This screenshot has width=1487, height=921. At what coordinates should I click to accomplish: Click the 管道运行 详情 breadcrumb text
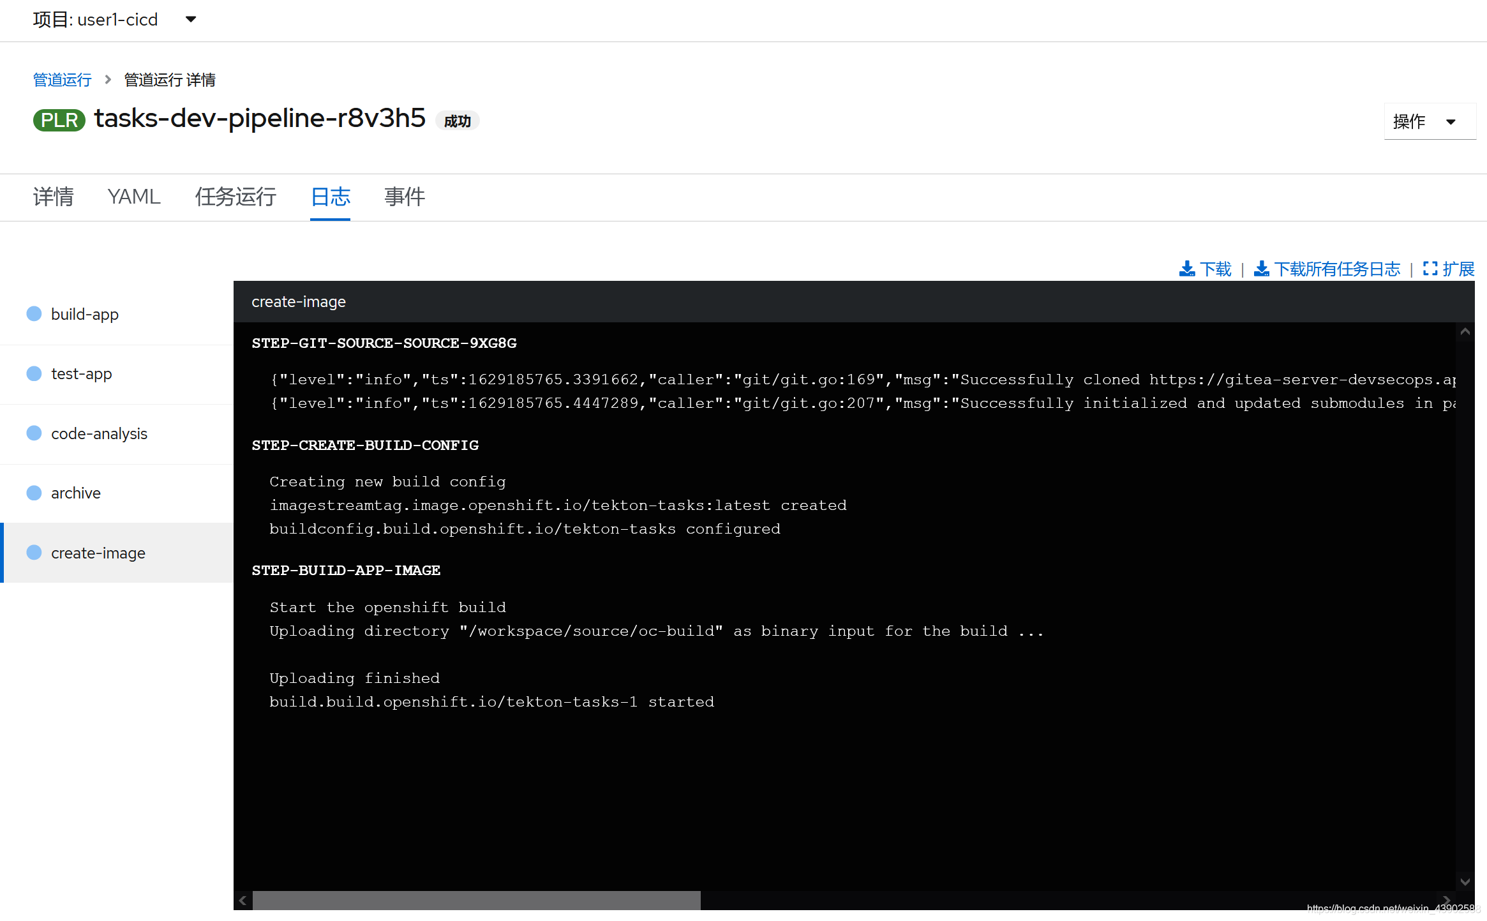tap(170, 80)
